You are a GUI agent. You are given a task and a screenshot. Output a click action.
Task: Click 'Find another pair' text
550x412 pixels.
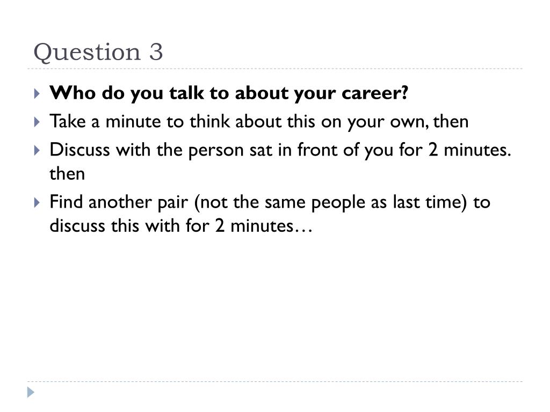coord(119,202)
